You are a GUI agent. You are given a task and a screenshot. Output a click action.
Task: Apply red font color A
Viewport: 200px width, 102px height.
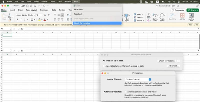pyautogui.click(x=45, y=19)
